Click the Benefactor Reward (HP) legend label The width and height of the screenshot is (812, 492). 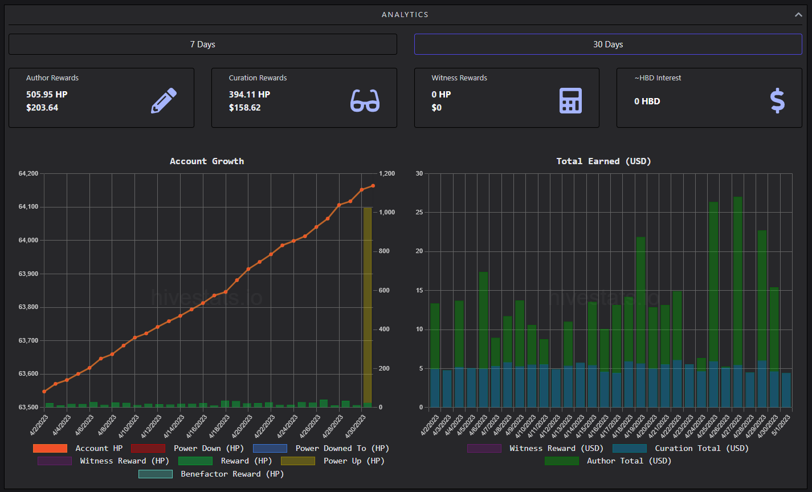click(232, 474)
